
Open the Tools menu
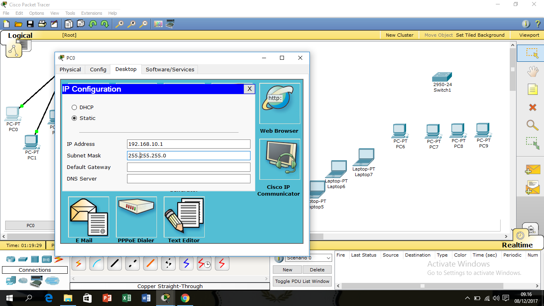70,13
